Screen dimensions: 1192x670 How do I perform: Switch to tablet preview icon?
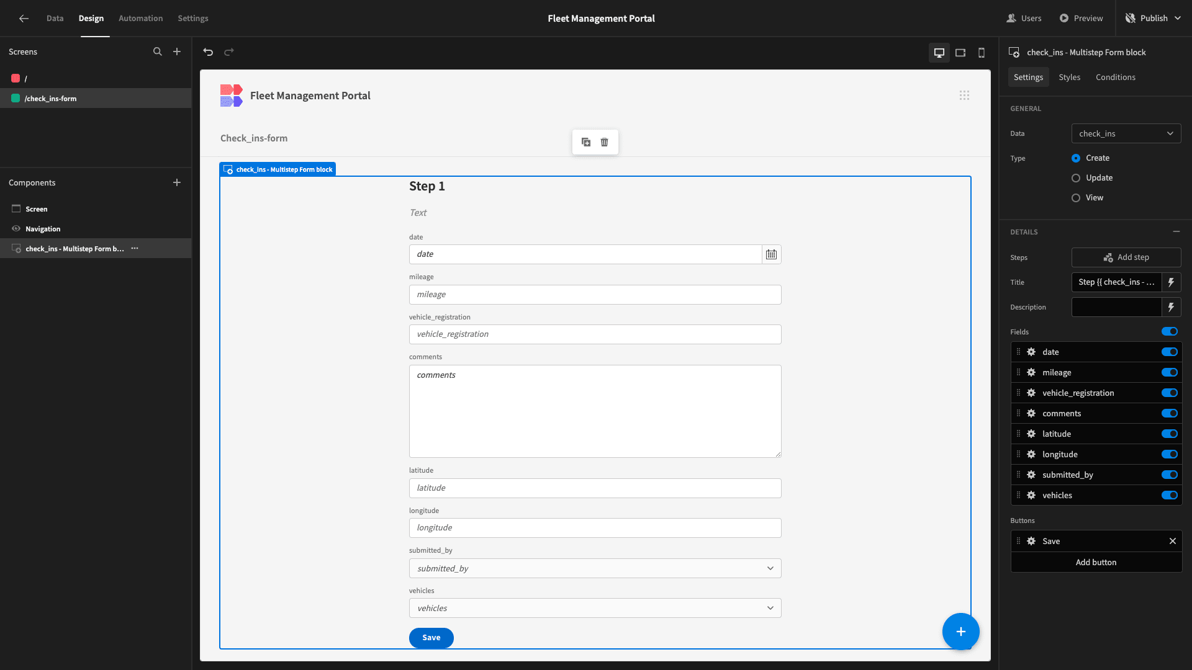click(960, 53)
